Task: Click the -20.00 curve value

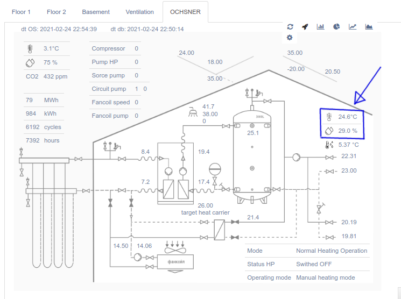Action: click(296, 69)
